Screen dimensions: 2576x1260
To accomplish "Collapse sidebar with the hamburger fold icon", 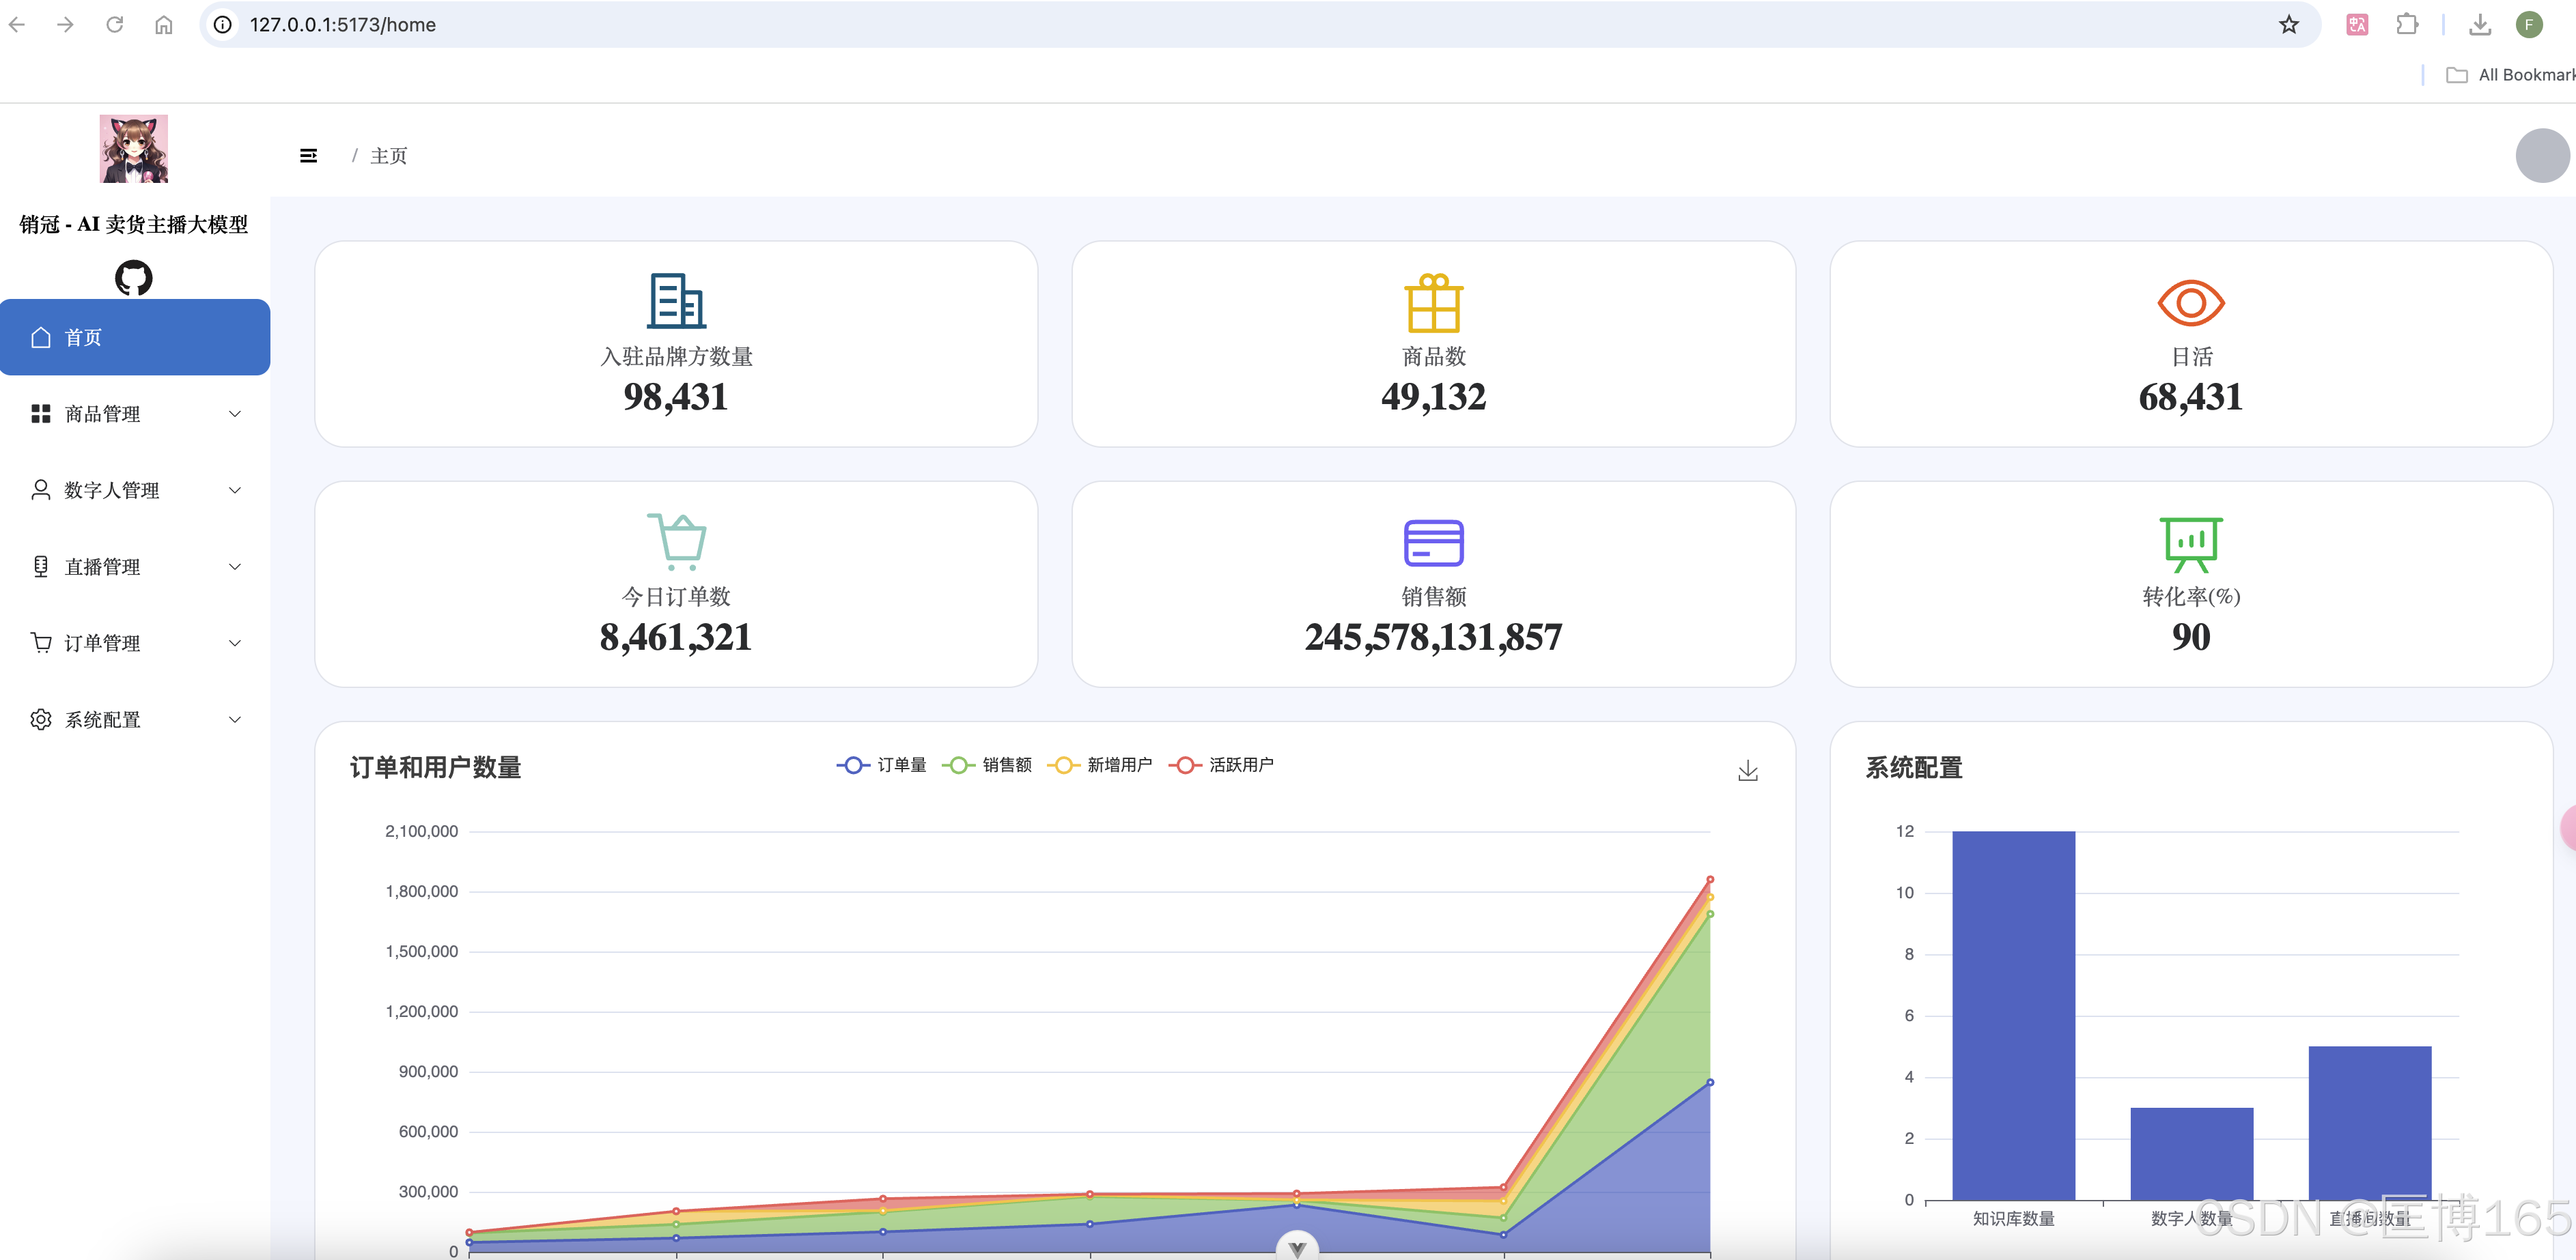I will click(308, 156).
